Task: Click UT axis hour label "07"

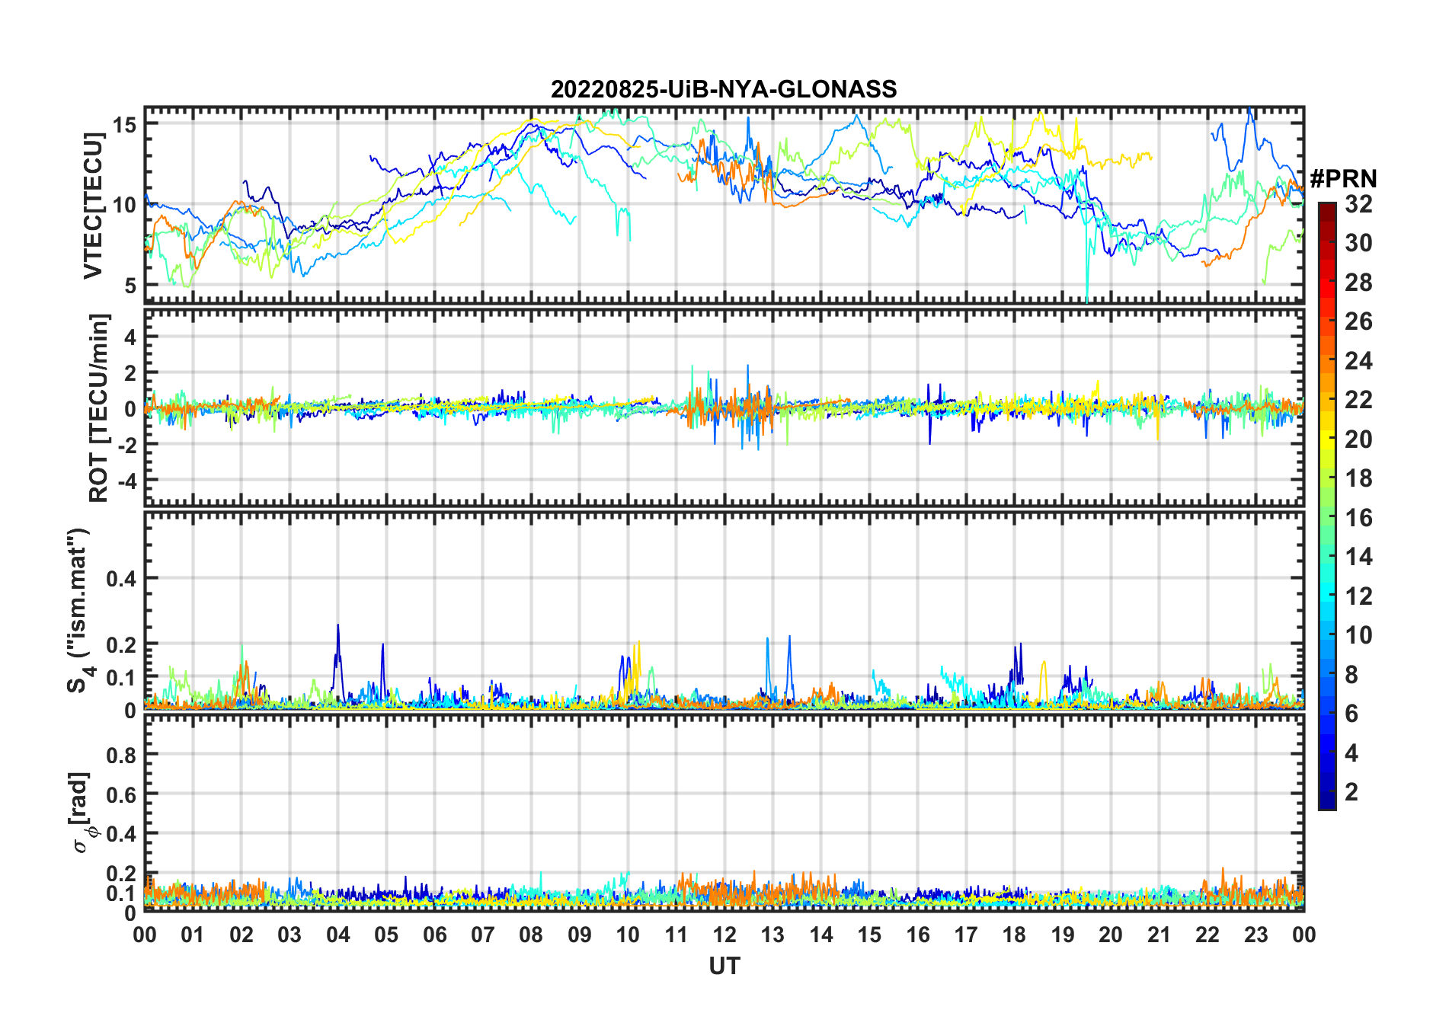Action: pos(483,935)
